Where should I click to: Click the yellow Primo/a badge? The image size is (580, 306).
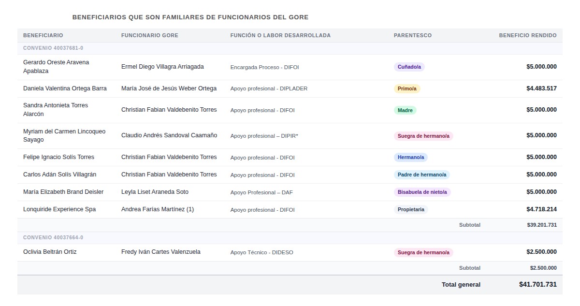(x=407, y=89)
